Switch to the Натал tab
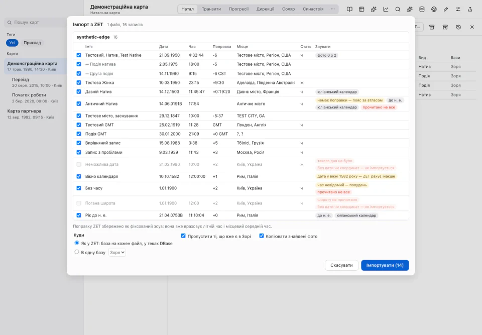The width and height of the screenshot is (482, 335). (187, 9)
